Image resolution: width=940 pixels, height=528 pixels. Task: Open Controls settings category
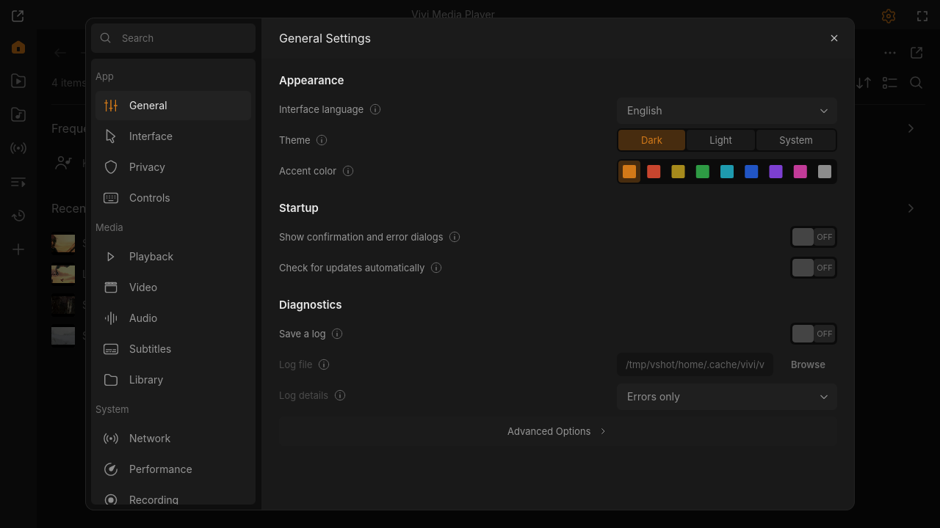pyautogui.click(x=173, y=198)
